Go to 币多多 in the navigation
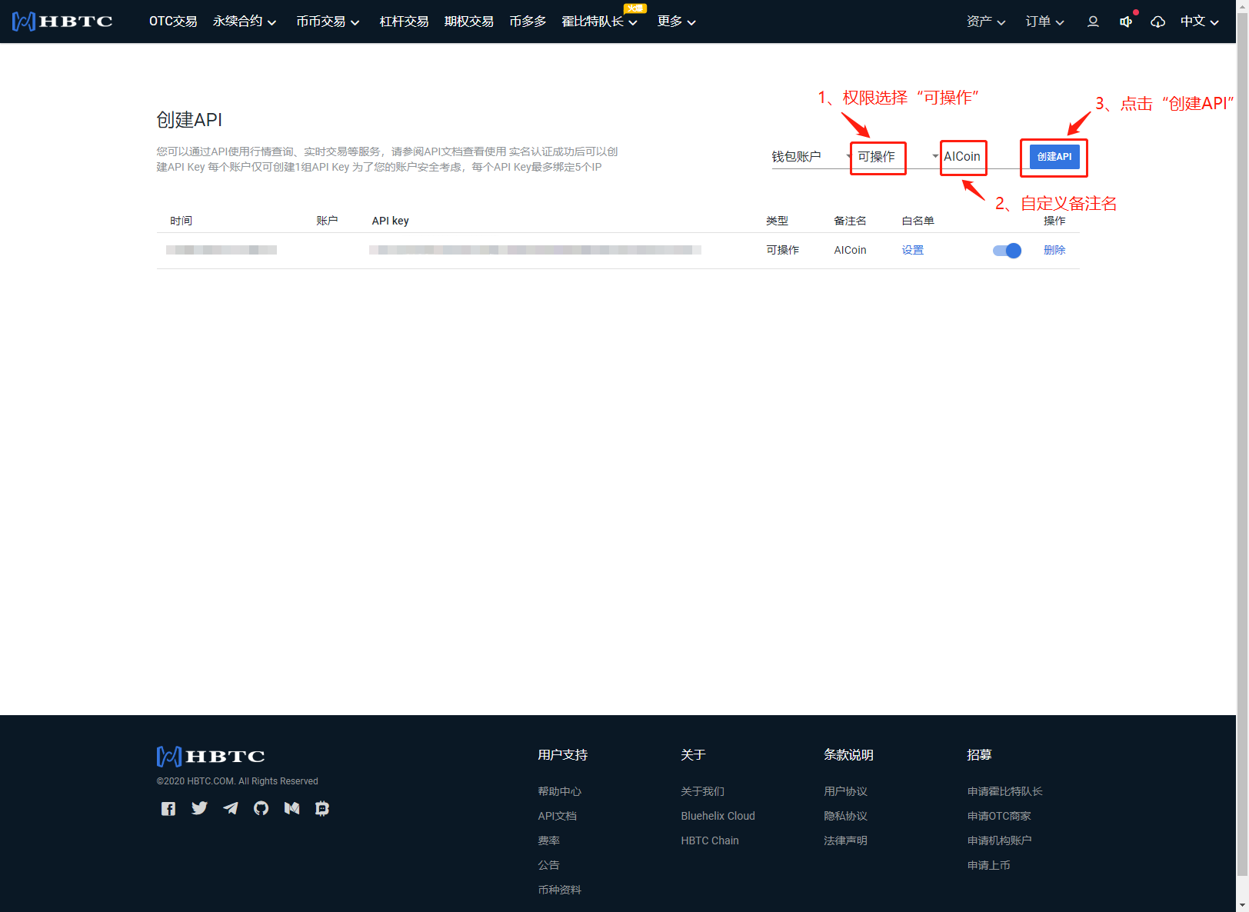This screenshot has width=1249, height=912. click(528, 22)
